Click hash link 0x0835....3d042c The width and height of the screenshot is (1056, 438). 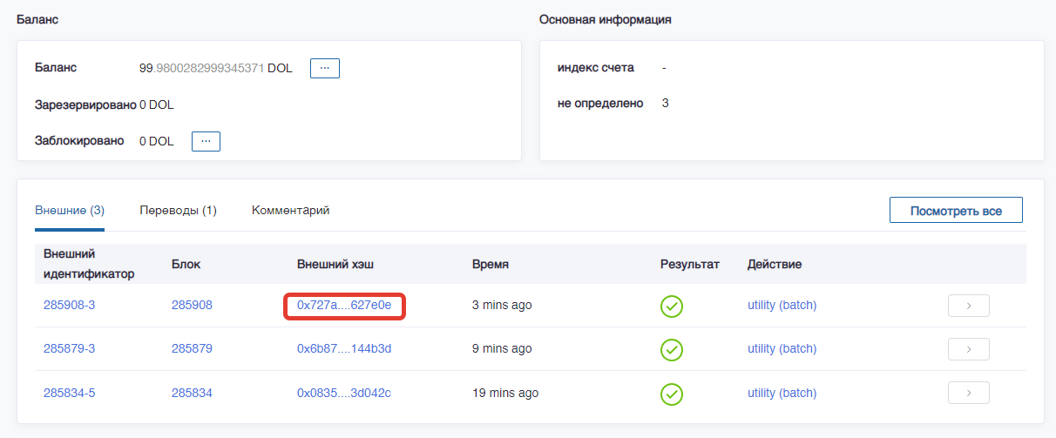point(344,393)
